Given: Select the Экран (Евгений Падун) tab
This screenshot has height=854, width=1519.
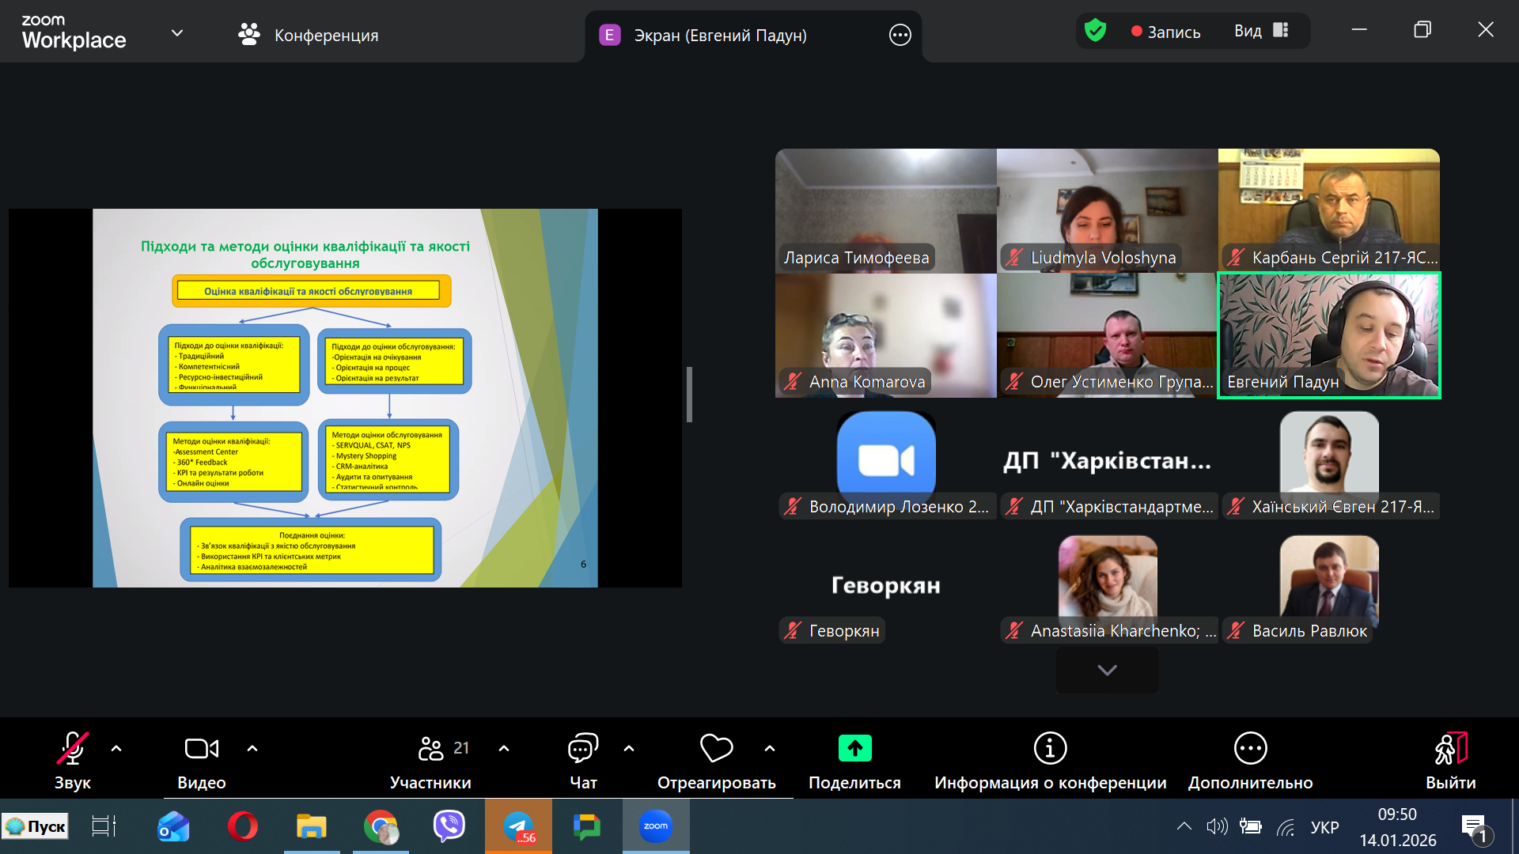Looking at the screenshot, I should click(720, 35).
